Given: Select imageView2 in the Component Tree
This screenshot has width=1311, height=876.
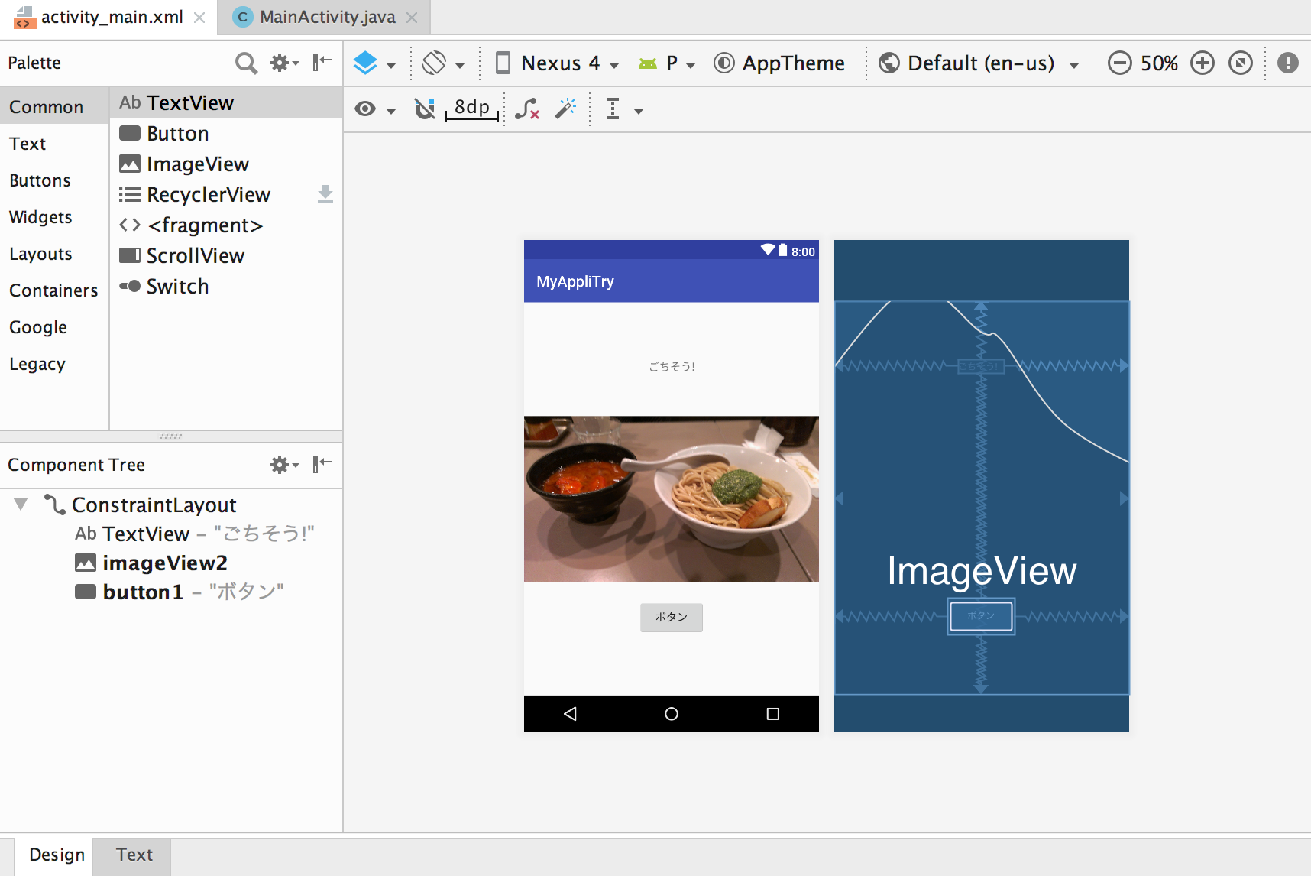Looking at the screenshot, I should pyautogui.click(x=164, y=563).
